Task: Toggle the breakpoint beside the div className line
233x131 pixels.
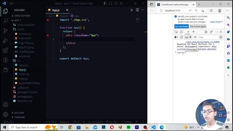Action: coord(48,35)
